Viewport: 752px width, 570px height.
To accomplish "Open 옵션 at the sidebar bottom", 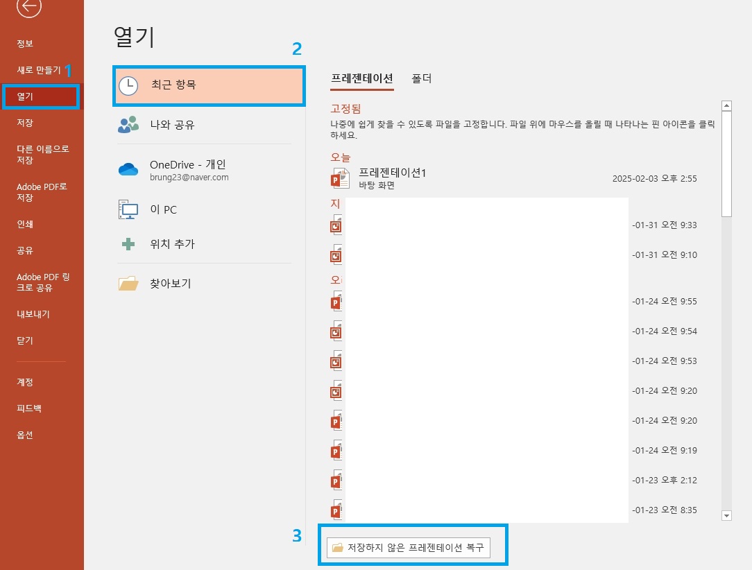I will click(x=25, y=435).
